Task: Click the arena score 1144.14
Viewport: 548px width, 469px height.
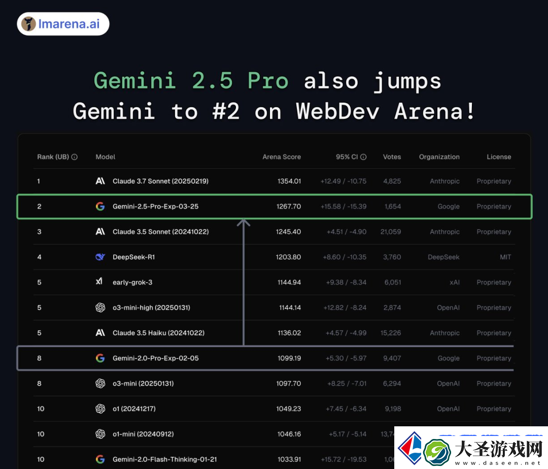Action: pyautogui.click(x=290, y=307)
